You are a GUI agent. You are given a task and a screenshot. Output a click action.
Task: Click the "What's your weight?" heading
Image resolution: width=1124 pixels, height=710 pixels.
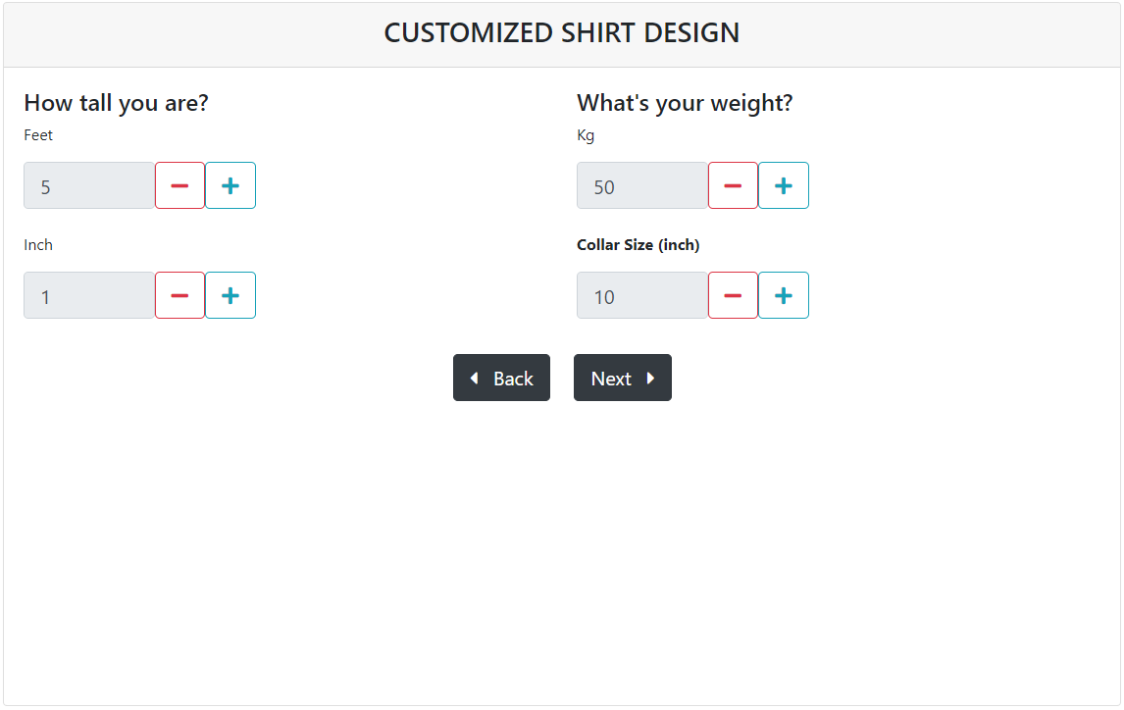(x=685, y=103)
